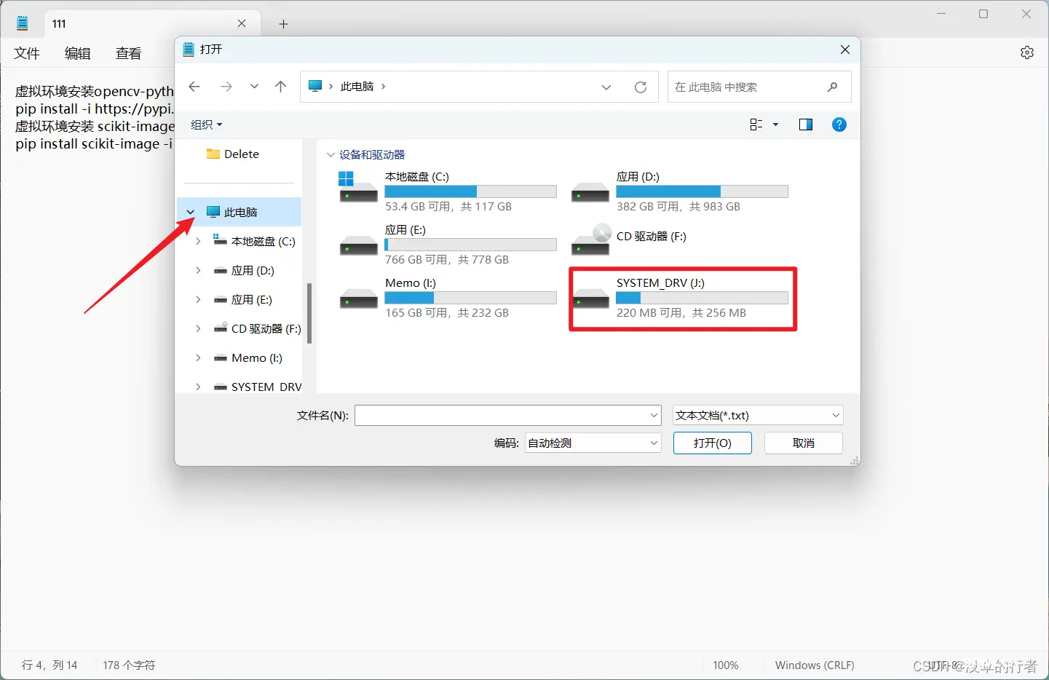
Task: Click the Memo (I:) drive icon
Action: (x=358, y=299)
